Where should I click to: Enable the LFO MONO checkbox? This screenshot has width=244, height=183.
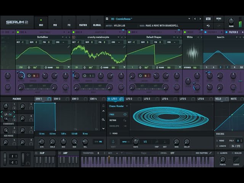[110, 133]
